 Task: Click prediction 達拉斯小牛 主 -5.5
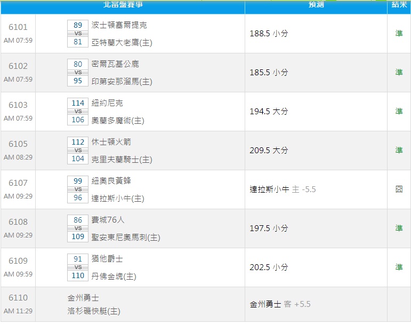tap(283, 189)
